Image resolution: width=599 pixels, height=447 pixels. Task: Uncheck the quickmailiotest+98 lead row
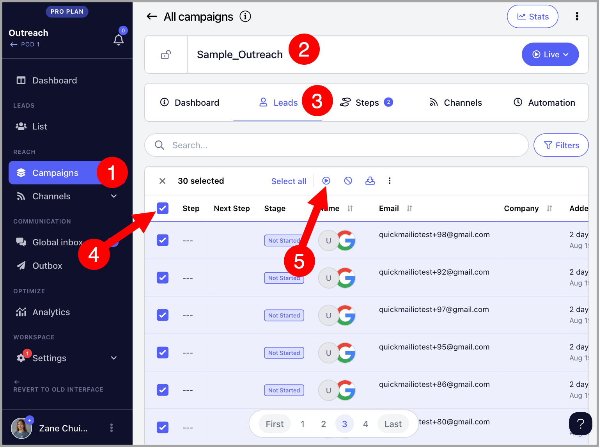pos(163,240)
